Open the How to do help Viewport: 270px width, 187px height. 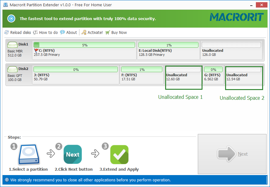[46, 32]
